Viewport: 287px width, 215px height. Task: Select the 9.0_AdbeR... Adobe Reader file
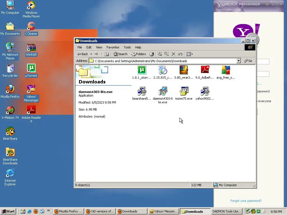pyautogui.click(x=205, y=70)
